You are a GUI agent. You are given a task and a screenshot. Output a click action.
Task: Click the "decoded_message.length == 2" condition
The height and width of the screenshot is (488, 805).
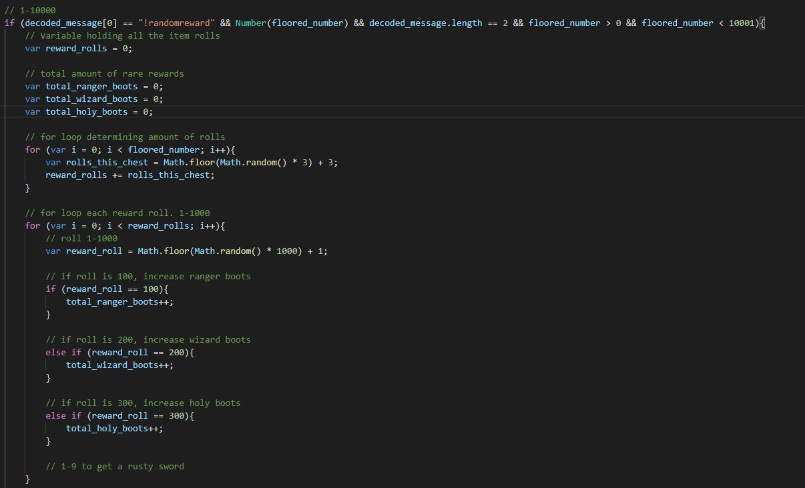point(438,23)
